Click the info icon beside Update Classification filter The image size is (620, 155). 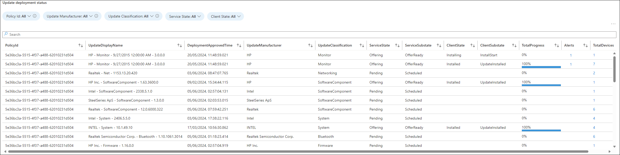157,16
